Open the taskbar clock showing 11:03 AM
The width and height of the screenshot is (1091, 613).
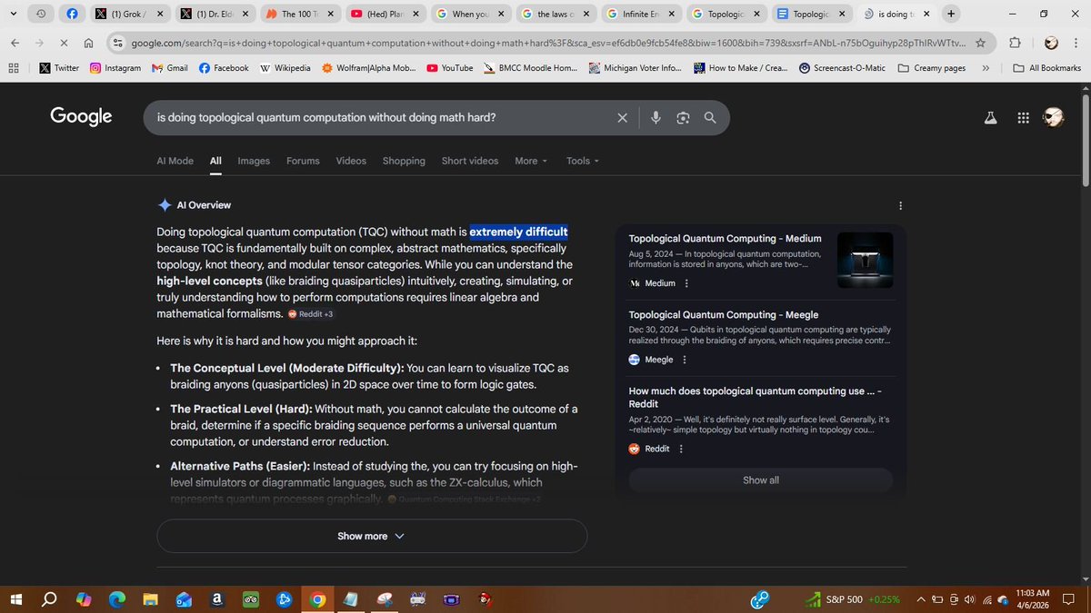(1033, 598)
